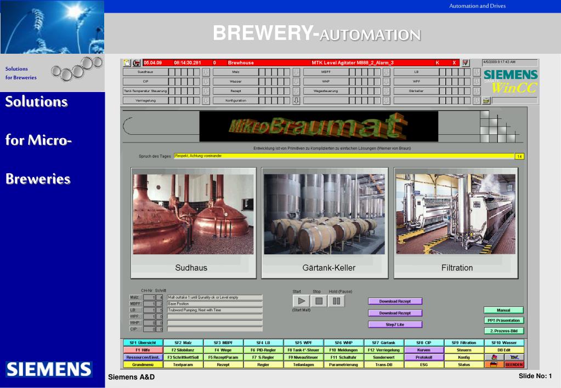Click the printer icon under WinCC logo

(486, 101)
